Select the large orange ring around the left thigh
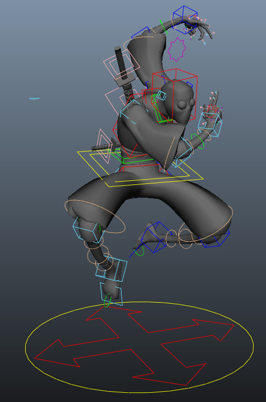The width and height of the screenshot is (266, 402). click(95, 217)
